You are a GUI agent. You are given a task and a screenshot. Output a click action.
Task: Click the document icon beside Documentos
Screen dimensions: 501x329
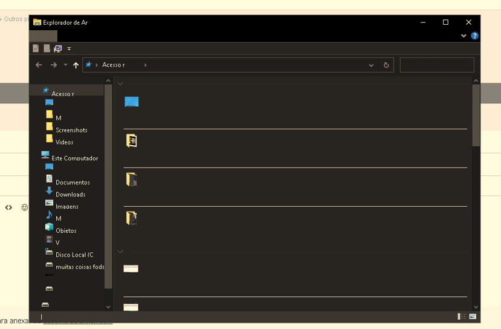click(49, 178)
